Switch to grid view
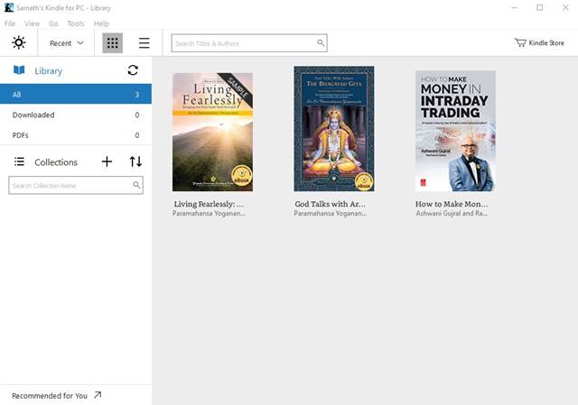Viewport: 578px width, 405px height. (x=112, y=43)
